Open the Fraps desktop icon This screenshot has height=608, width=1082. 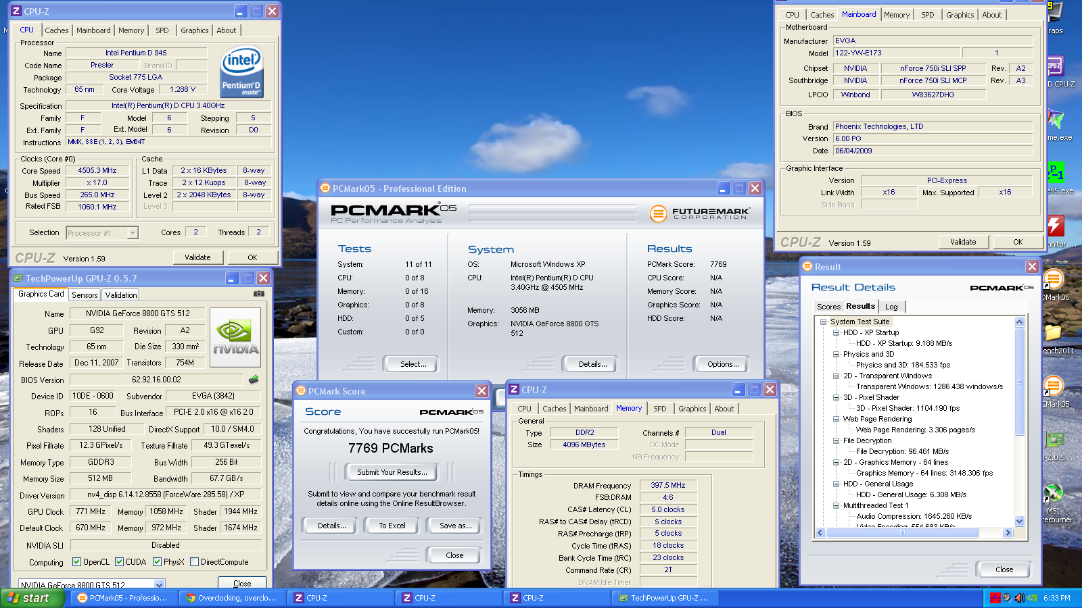(x=1055, y=14)
